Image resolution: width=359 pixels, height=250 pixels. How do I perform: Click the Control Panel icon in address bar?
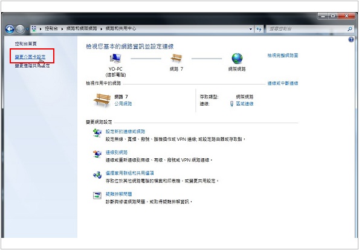(x=34, y=28)
